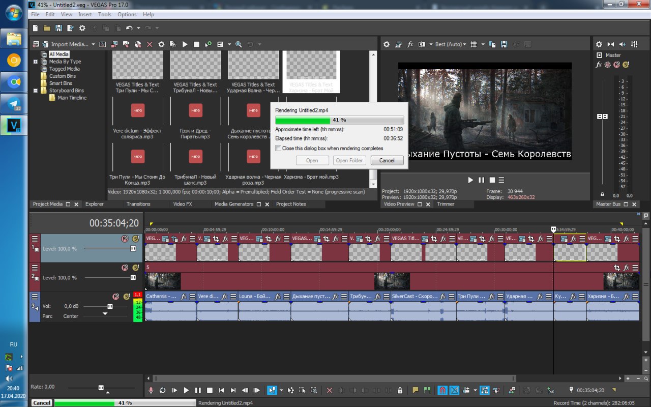Copy preview snapshot to clipboard
651x407 pixels.
click(x=492, y=44)
